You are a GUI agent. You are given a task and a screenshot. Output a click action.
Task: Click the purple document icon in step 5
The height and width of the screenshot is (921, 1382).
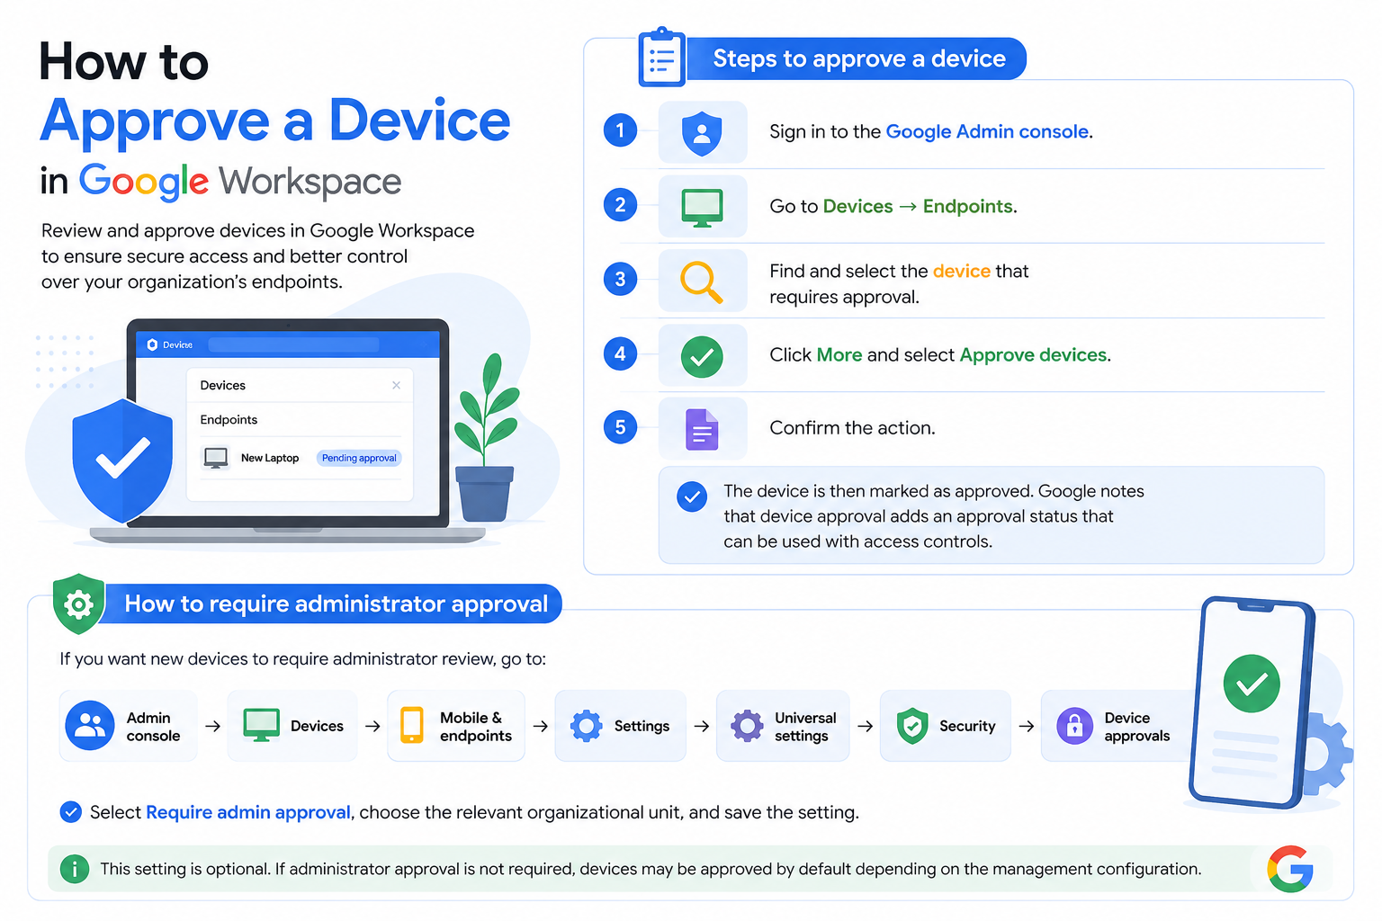(702, 429)
